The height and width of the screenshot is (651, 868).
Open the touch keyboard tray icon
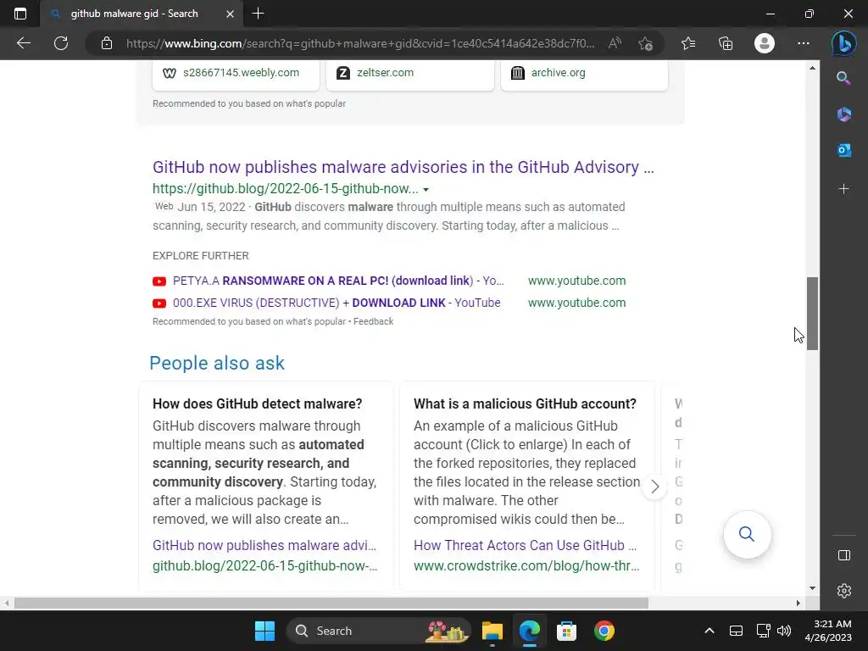tap(736, 631)
